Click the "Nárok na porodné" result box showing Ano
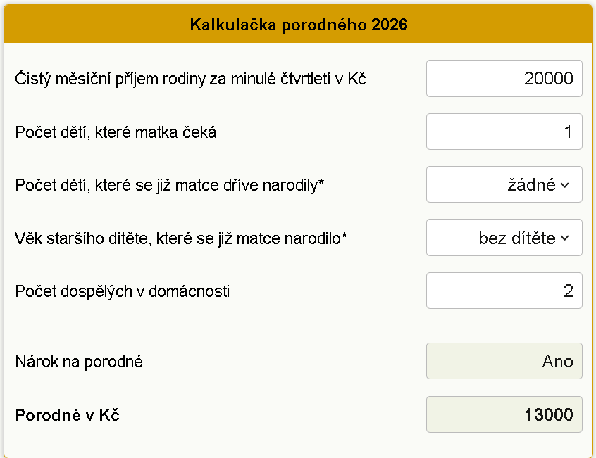596x458 pixels. click(504, 361)
